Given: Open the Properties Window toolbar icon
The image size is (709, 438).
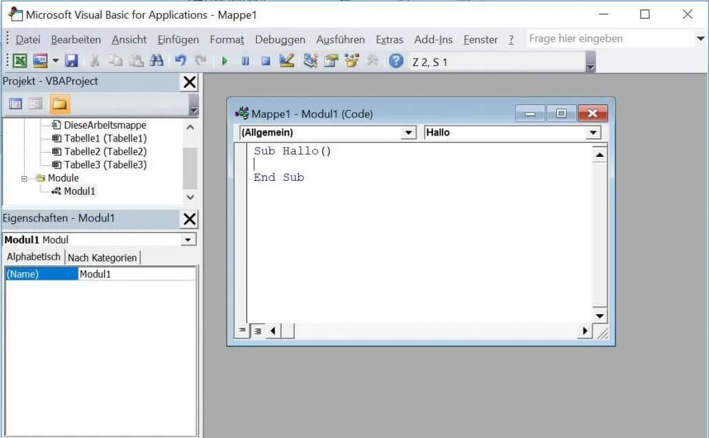Looking at the screenshot, I should tap(331, 61).
